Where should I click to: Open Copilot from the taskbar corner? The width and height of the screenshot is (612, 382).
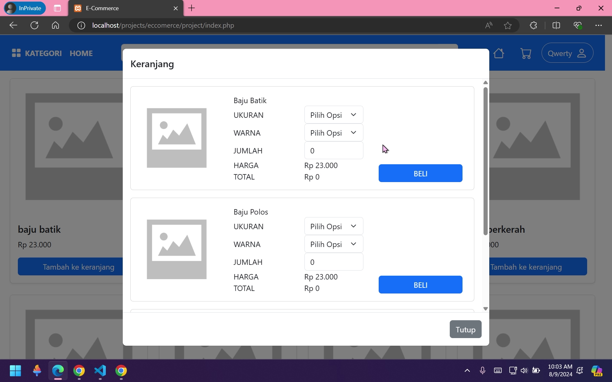point(597,371)
